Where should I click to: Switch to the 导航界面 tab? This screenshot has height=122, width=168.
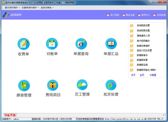(10, 115)
